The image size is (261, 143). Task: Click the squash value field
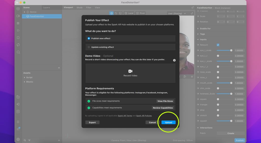[239, 121]
